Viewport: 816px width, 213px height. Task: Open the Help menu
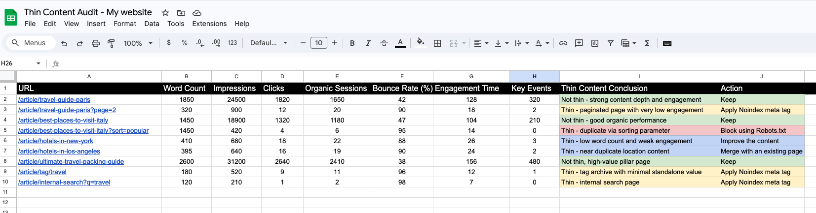tap(242, 24)
